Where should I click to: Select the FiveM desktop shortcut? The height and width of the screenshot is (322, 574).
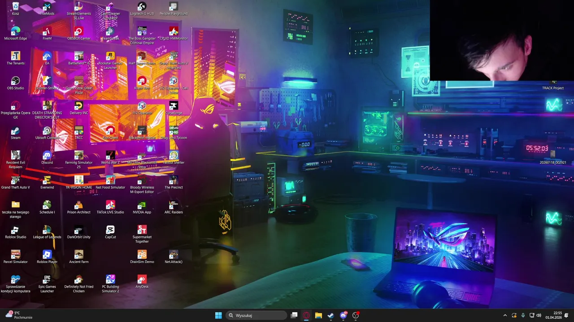[x=47, y=34]
